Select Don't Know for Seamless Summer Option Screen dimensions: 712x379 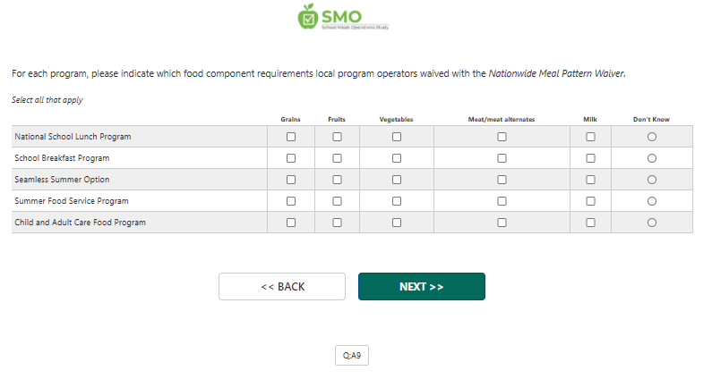(x=651, y=180)
